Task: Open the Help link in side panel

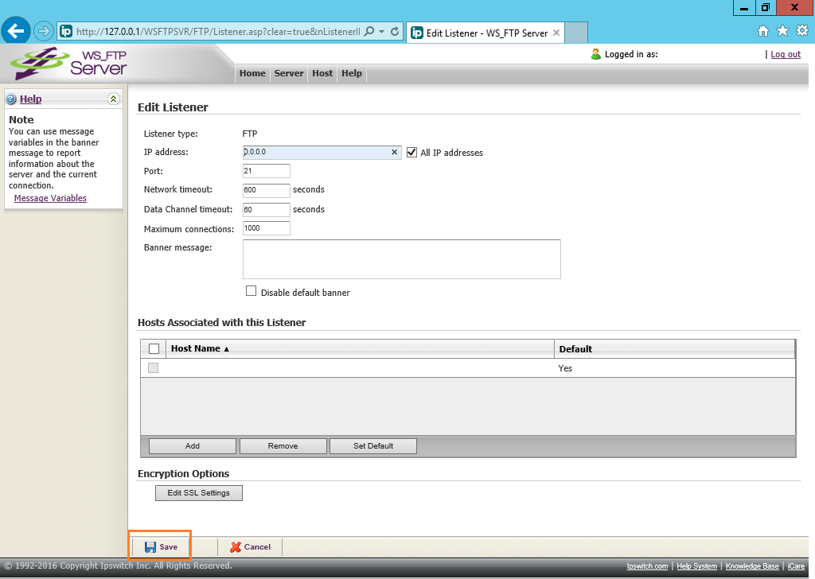Action: tap(31, 99)
